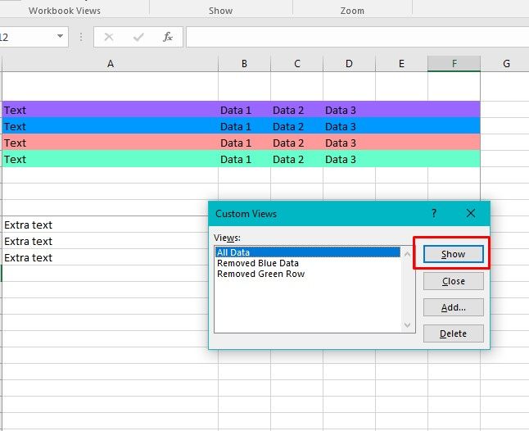
Task: Choose 'Removed Green Row' from list
Action: click(260, 274)
